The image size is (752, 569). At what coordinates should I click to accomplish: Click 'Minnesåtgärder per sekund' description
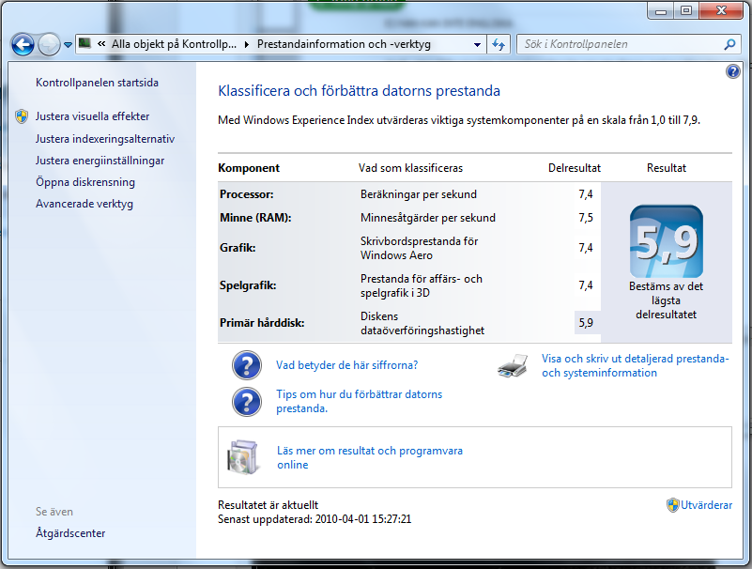tap(428, 218)
